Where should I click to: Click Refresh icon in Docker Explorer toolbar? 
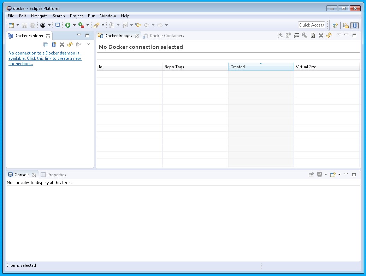70,45
